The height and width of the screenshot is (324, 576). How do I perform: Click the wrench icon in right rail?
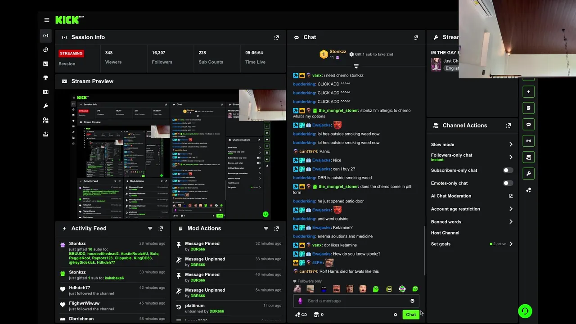(529, 173)
